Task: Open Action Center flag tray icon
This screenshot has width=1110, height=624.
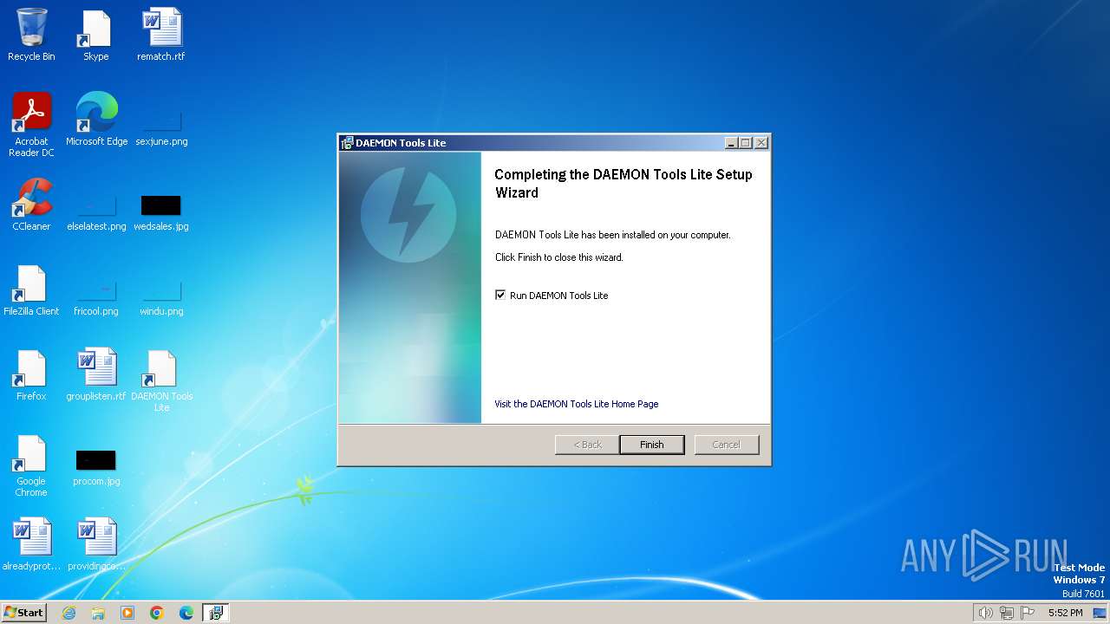Action: 1028,613
